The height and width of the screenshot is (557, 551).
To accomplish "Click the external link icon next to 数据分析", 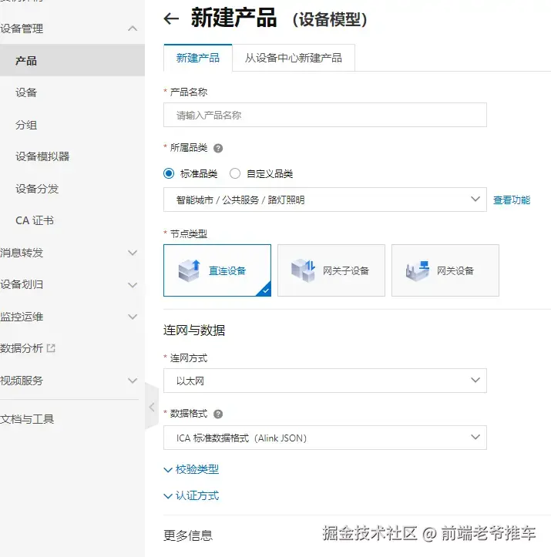I will pyautogui.click(x=51, y=348).
